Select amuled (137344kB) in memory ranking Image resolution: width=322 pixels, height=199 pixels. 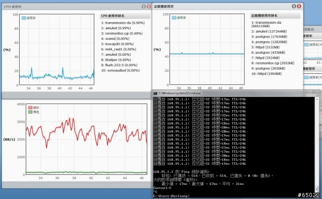pos(269,31)
